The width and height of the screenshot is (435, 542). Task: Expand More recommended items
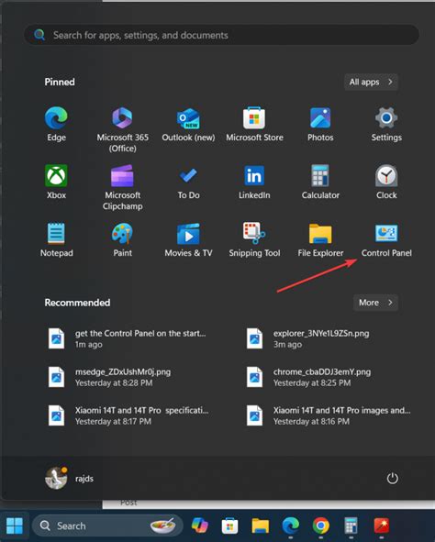click(x=375, y=303)
